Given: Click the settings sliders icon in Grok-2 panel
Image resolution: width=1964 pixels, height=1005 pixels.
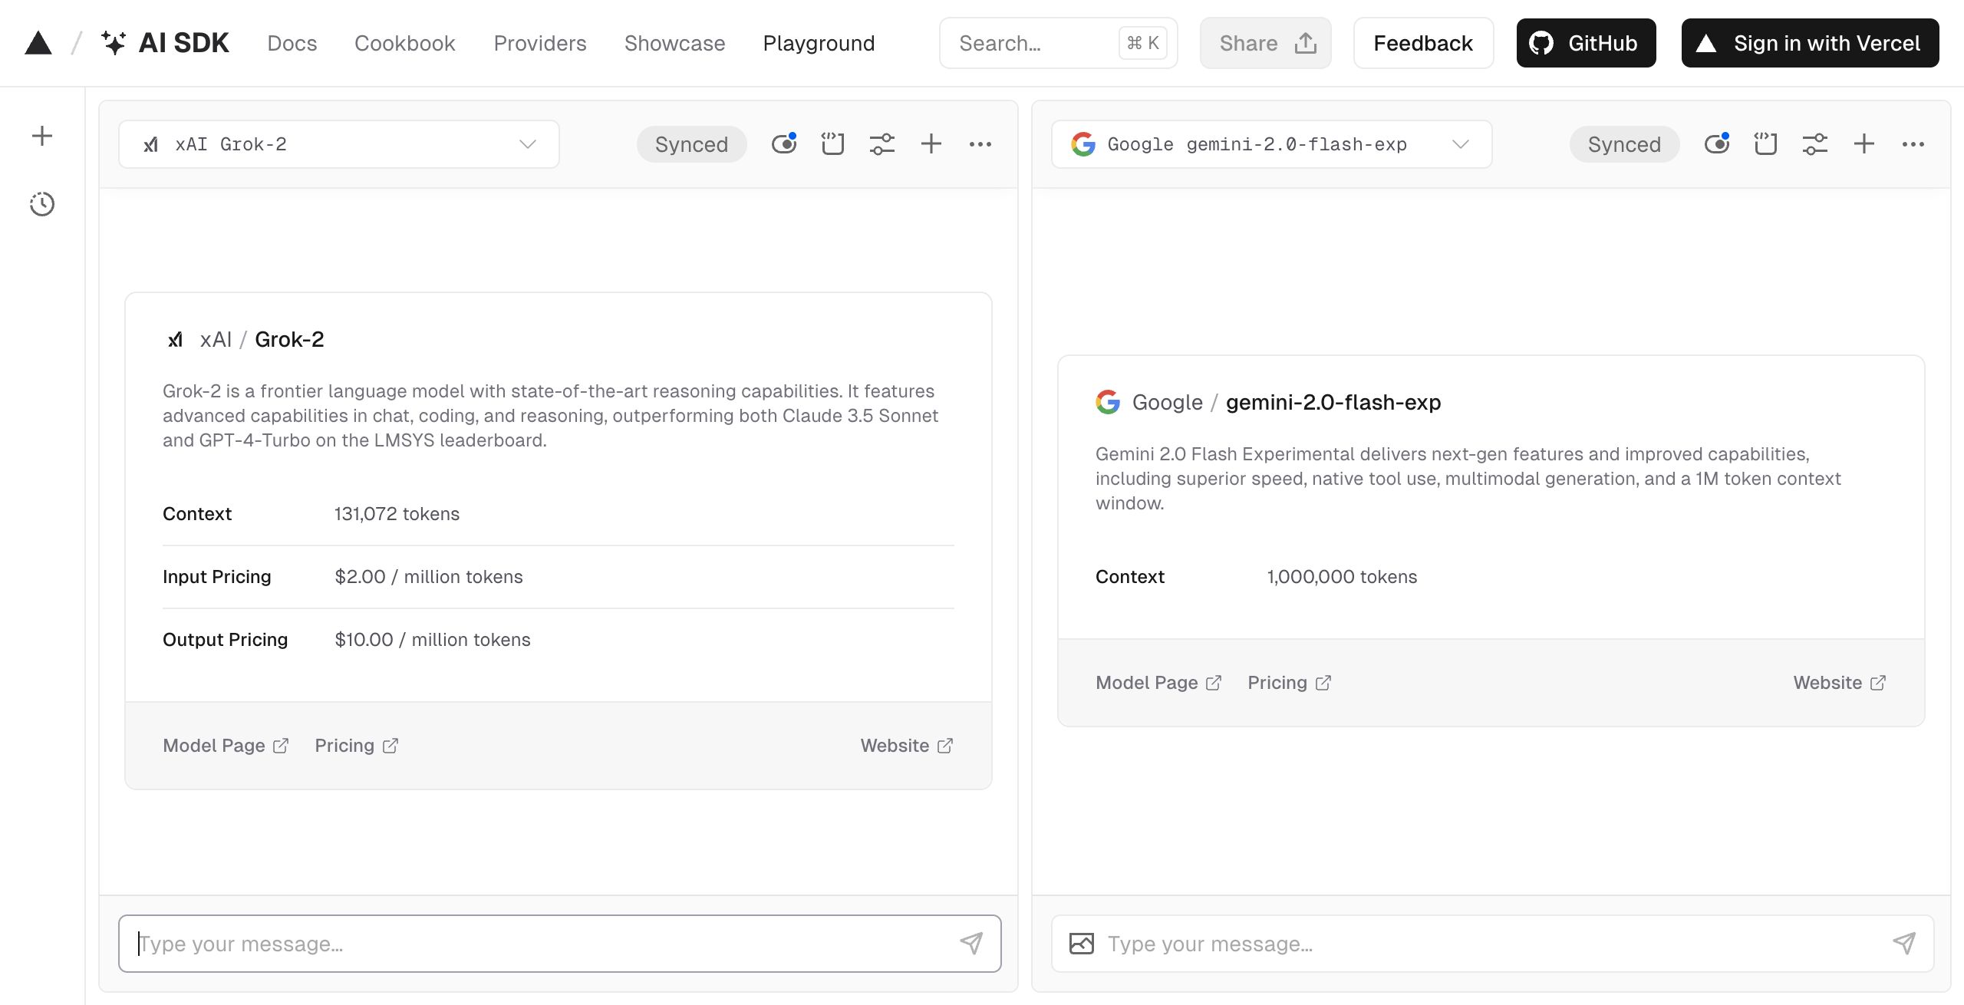Looking at the screenshot, I should coord(881,144).
